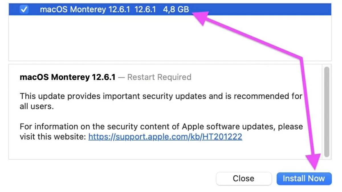
Task: Click the Restart Required label
Action: (159, 77)
